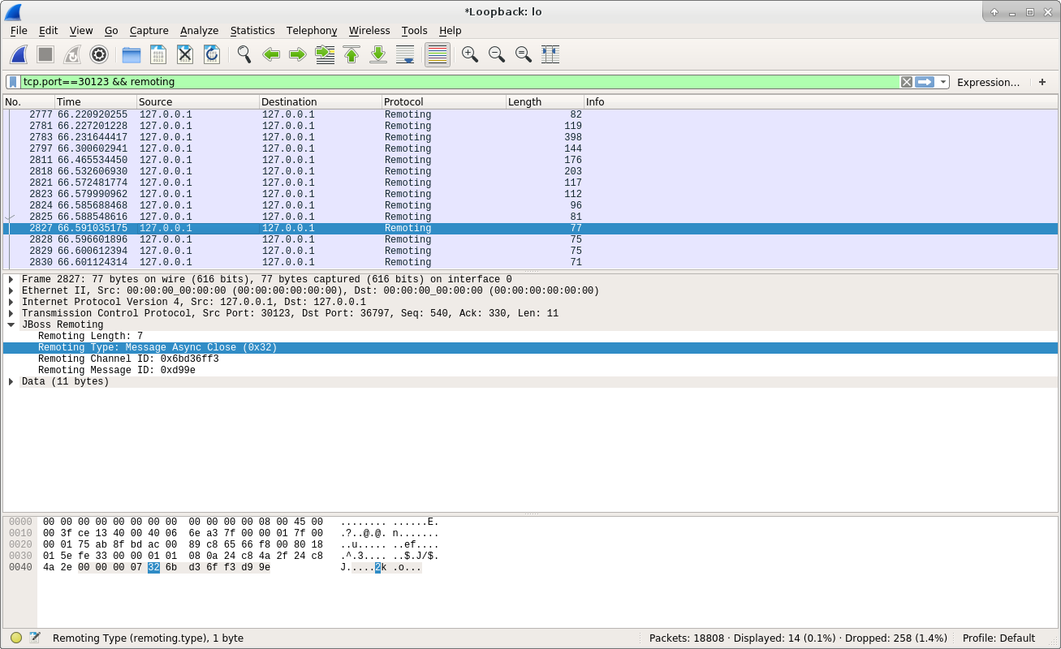
Task: Clear the display filter
Action: (907, 82)
